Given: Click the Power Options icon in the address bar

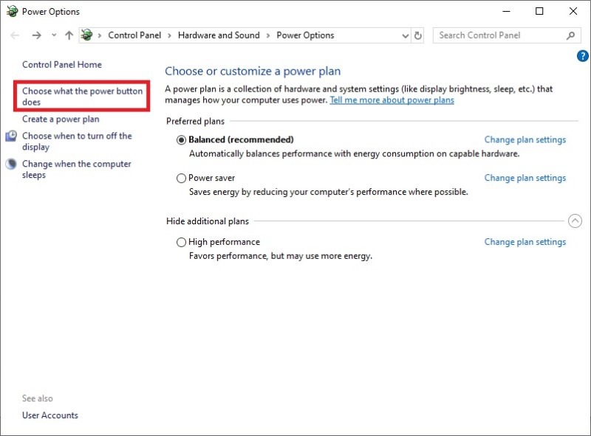Looking at the screenshot, I should (88, 35).
